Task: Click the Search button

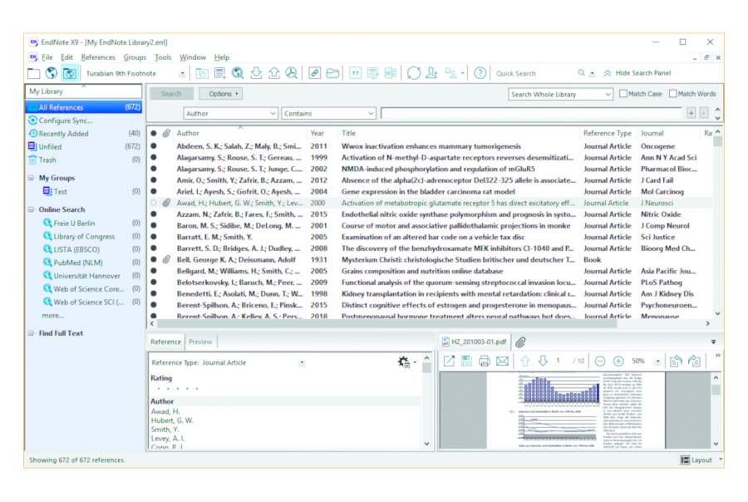Action: pyautogui.click(x=172, y=94)
